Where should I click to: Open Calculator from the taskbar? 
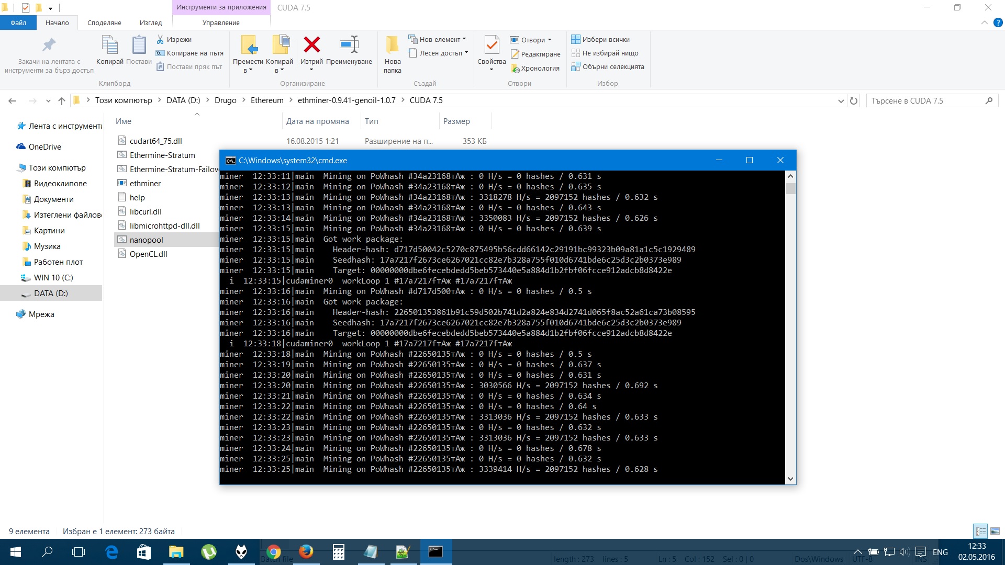pos(338,552)
